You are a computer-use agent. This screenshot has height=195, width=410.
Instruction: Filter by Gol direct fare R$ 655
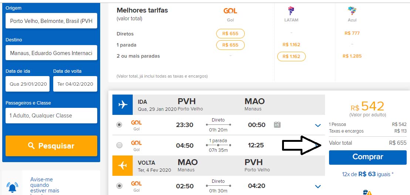point(230,34)
